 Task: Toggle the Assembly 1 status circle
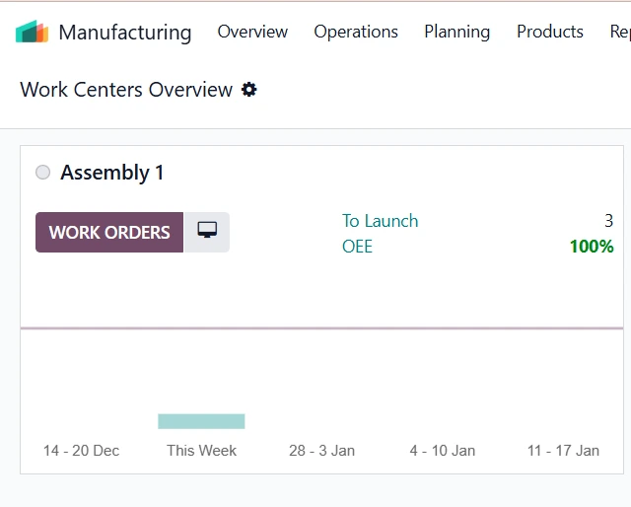42,173
